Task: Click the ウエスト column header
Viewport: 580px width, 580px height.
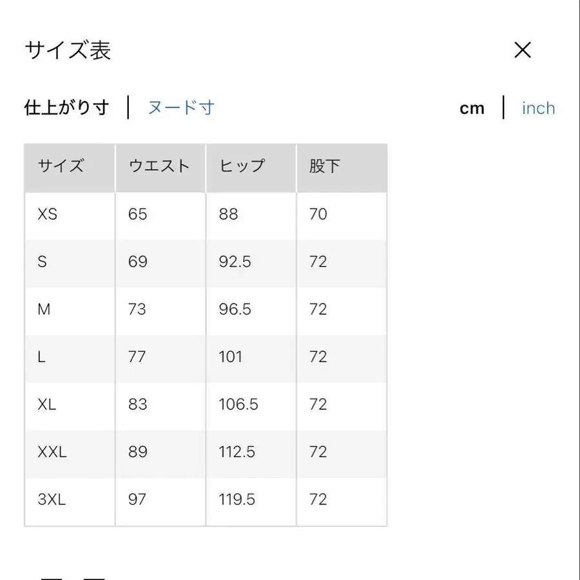Action: coord(158,166)
